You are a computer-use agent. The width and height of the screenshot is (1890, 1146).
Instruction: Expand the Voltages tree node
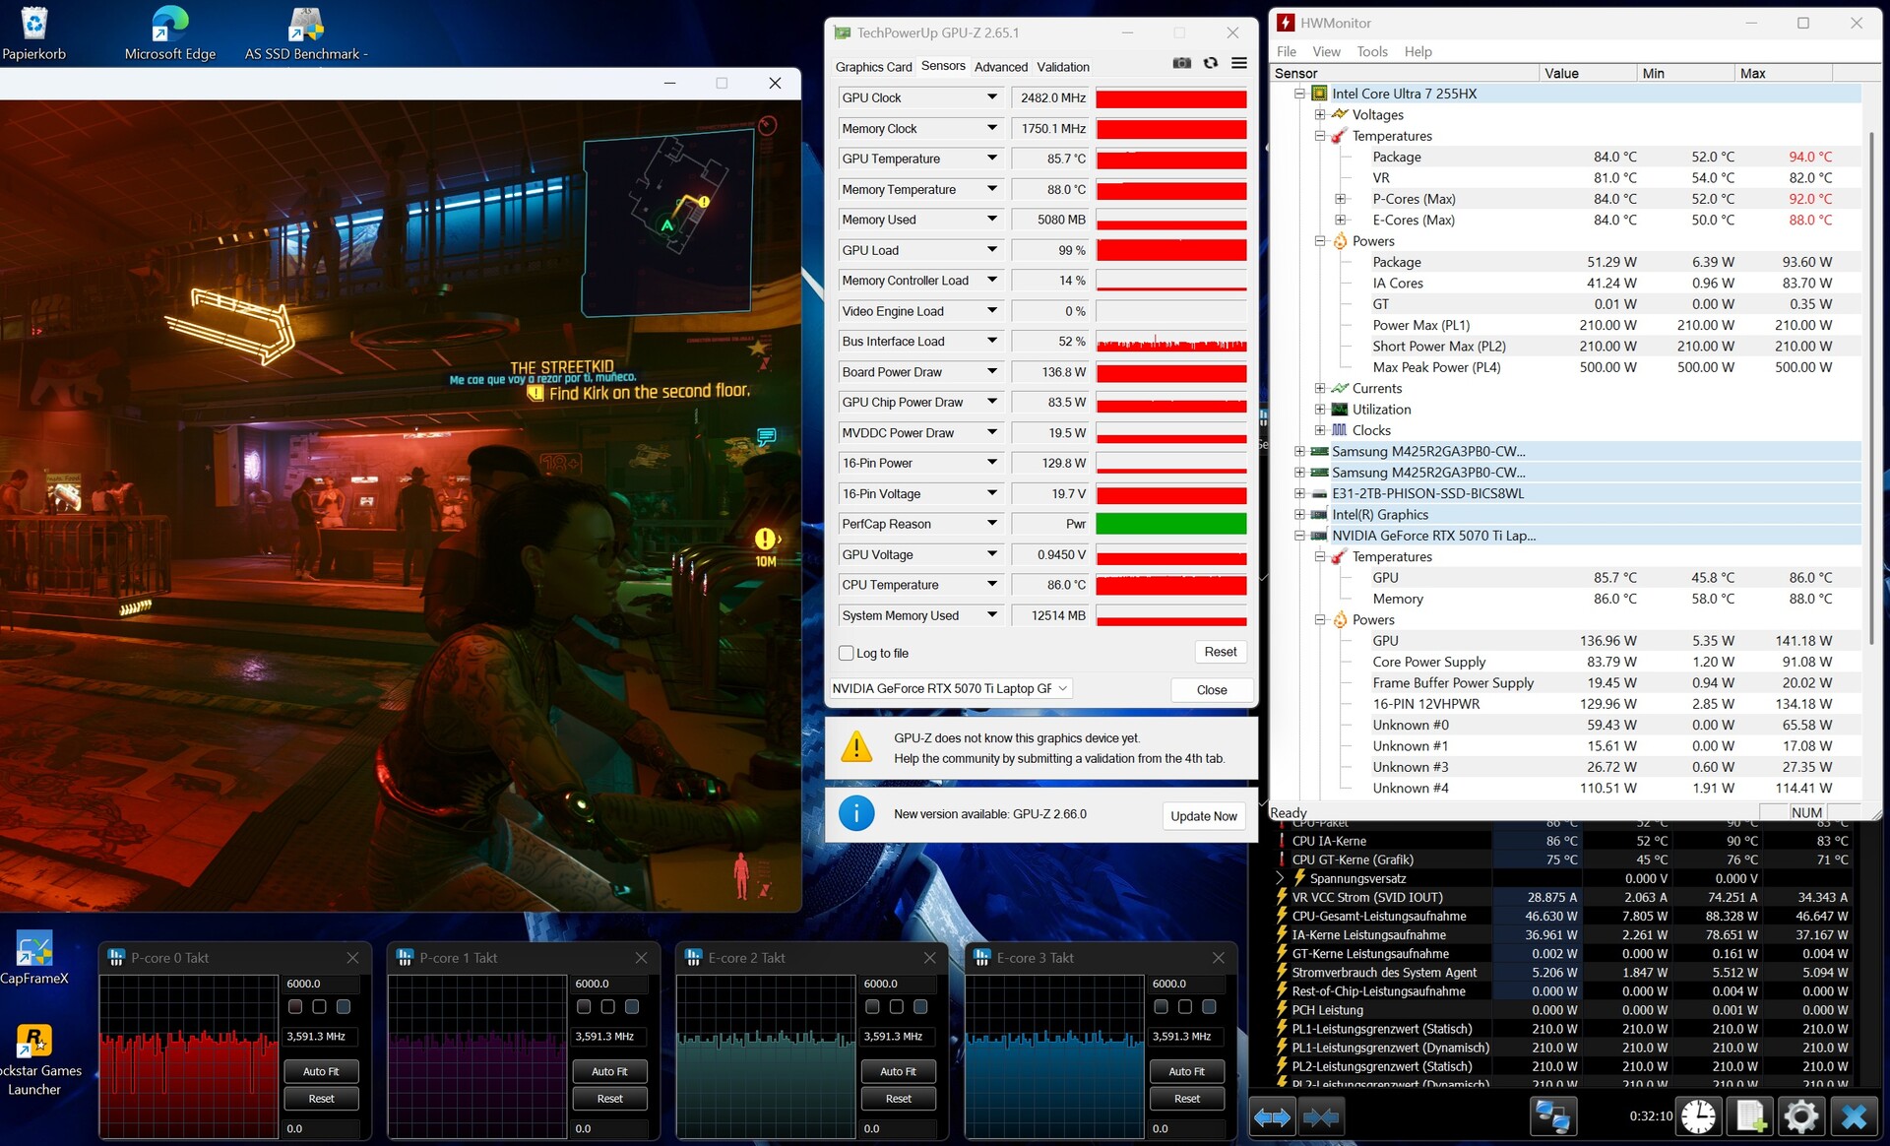click(1320, 114)
